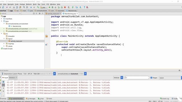Click the logcat search field
182x102 pixels.
coord(137,78)
